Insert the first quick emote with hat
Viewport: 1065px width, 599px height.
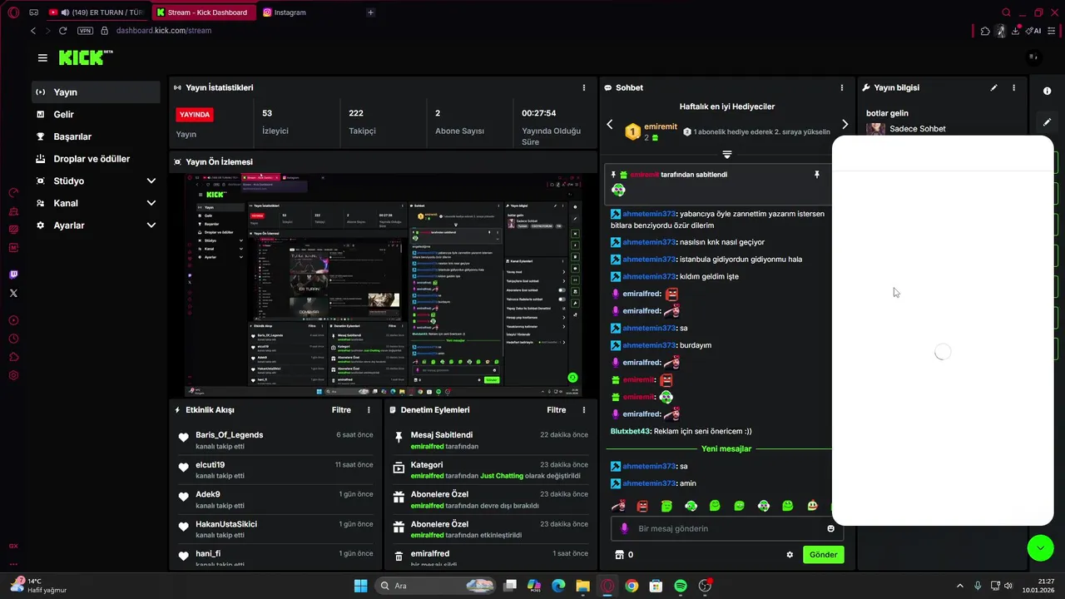click(x=618, y=506)
